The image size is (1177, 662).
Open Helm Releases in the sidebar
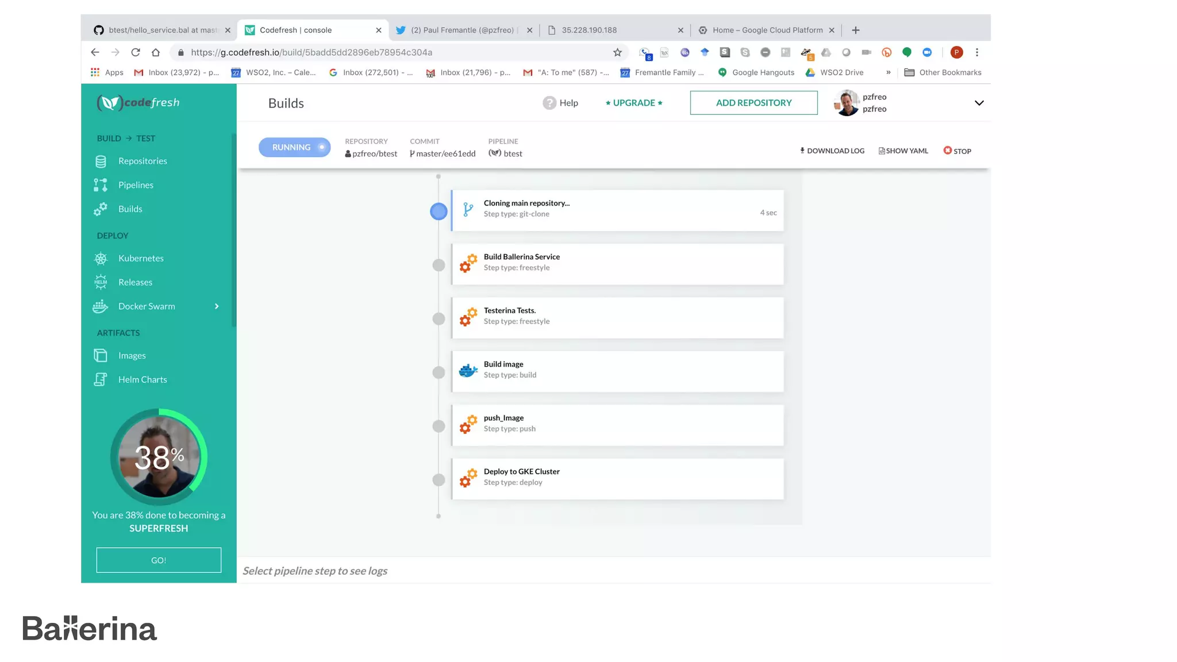click(x=135, y=282)
